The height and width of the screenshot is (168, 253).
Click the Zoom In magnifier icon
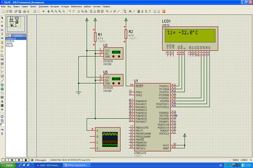click(x=52, y=11)
